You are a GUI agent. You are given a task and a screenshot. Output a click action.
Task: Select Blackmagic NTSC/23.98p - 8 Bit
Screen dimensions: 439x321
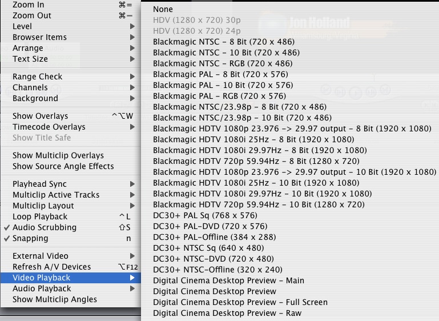point(290,107)
